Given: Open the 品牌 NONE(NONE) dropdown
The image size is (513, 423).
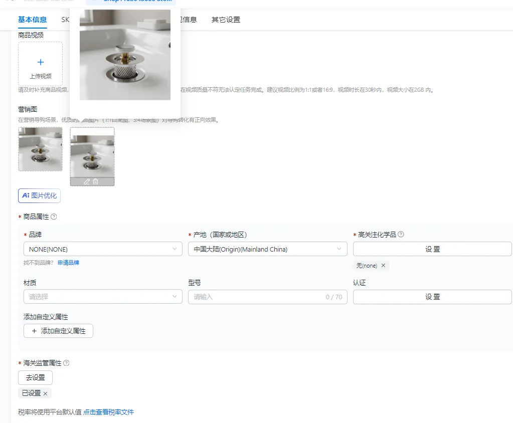Looking at the screenshot, I should coord(103,249).
